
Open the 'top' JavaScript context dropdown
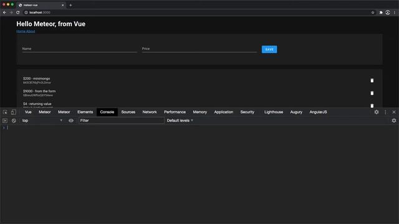(42, 121)
